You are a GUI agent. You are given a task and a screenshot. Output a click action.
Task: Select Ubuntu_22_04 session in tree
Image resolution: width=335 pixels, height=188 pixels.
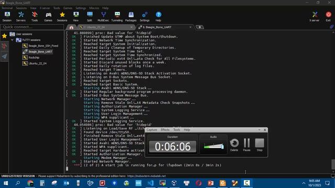pos(35,63)
